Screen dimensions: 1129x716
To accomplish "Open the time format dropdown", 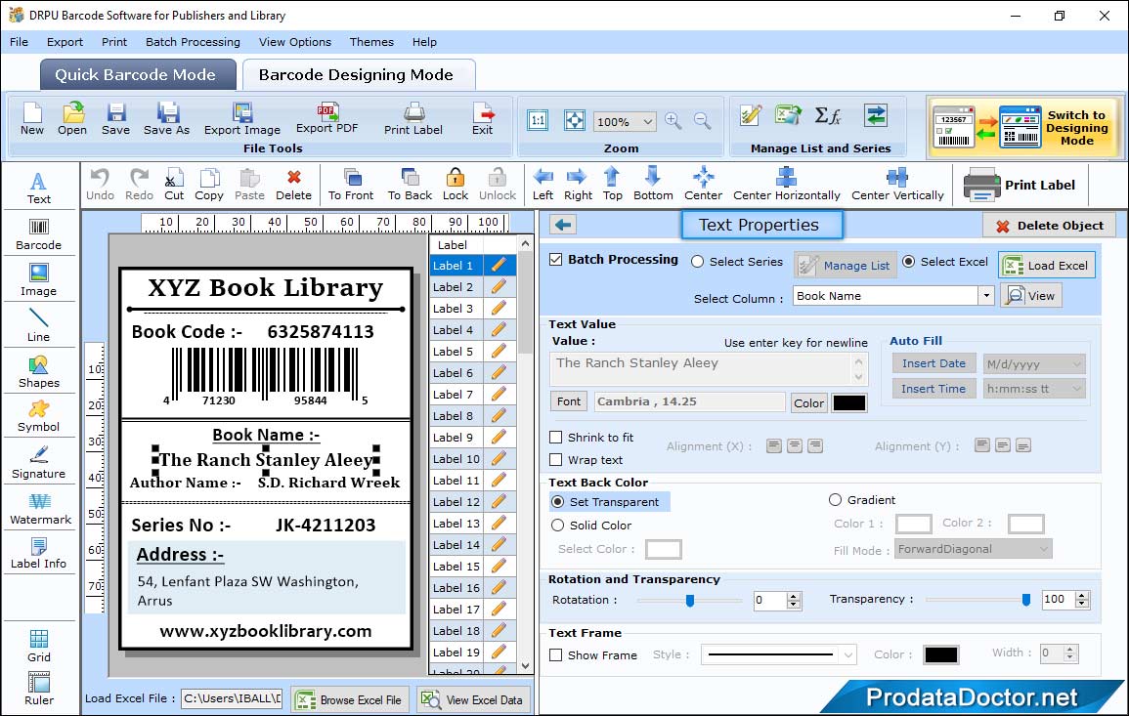I will [1076, 389].
